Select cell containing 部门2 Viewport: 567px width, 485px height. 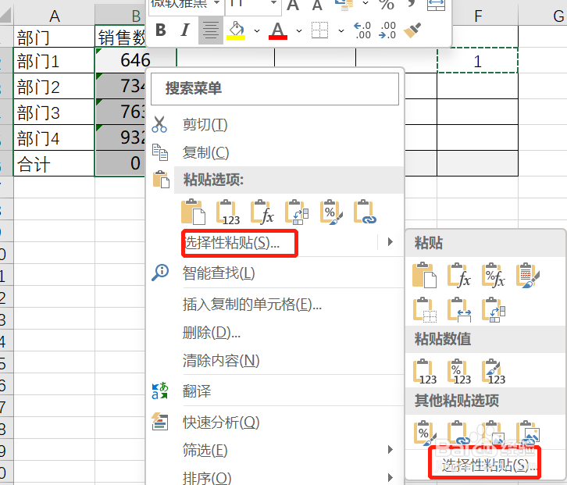coord(54,87)
